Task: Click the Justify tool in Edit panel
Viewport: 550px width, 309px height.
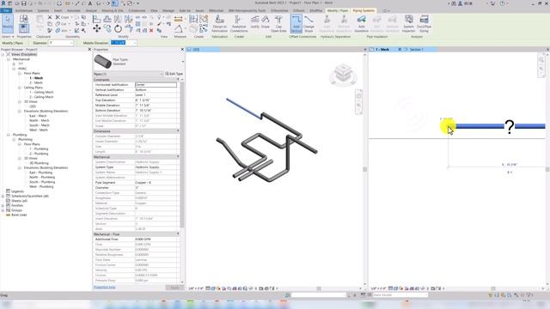Action: (x=254, y=21)
